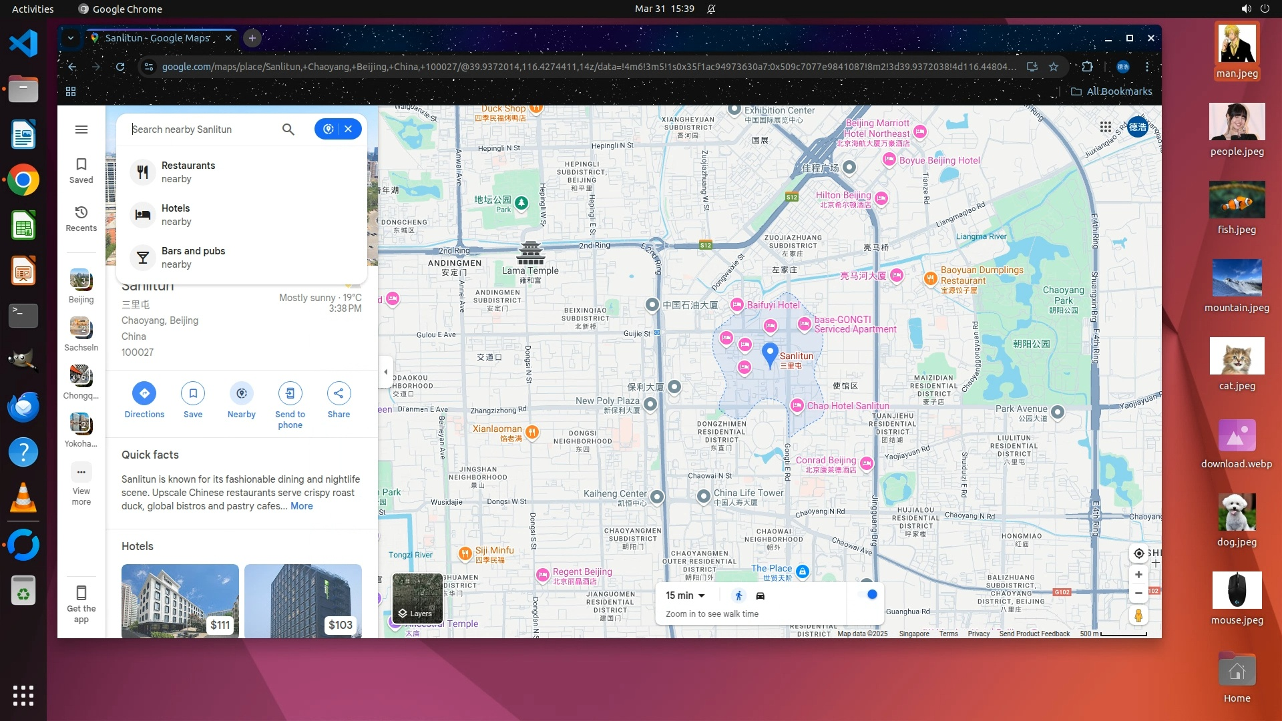Click the show your location button
Screen dimensions: 1282x721
pyautogui.click(x=1138, y=553)
